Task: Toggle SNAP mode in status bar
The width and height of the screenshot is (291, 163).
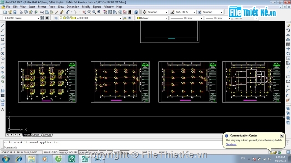Action: tap(47, 153)
